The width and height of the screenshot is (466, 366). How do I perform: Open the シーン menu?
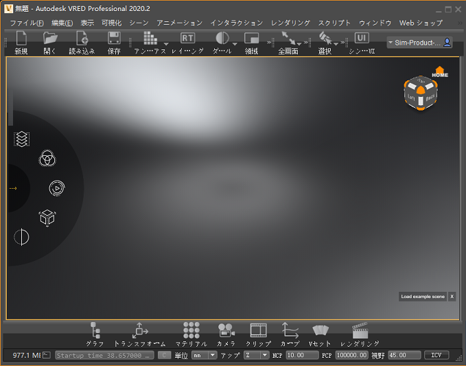139,23
